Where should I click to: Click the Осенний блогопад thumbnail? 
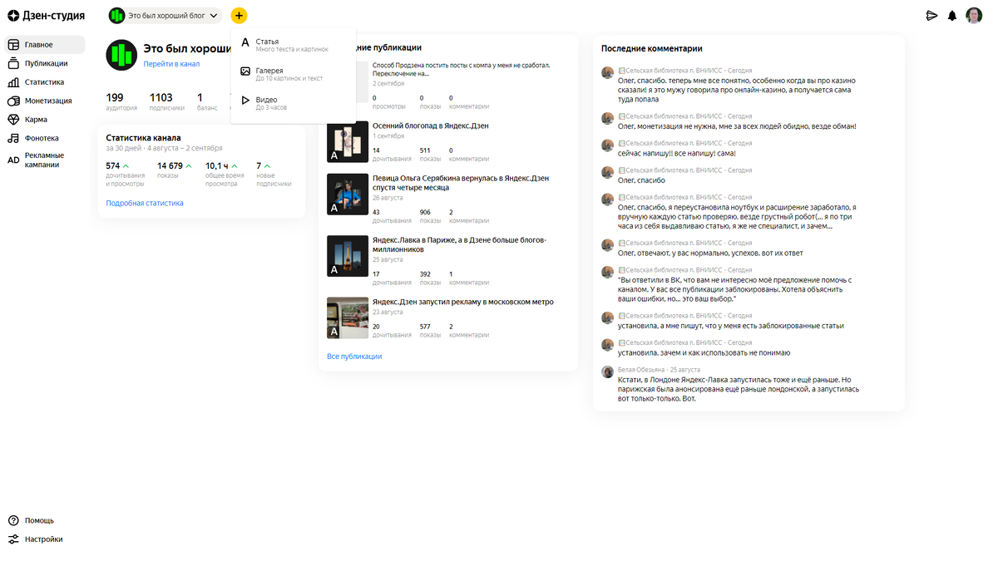348,142
